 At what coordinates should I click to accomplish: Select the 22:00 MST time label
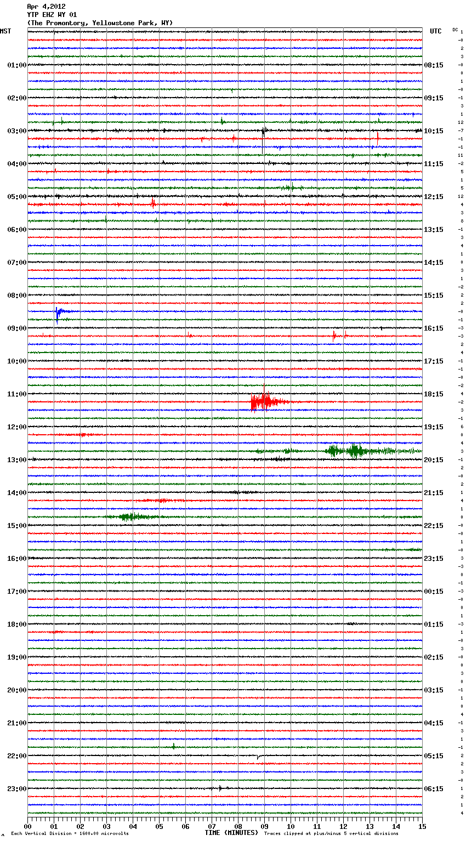[16, 756]
